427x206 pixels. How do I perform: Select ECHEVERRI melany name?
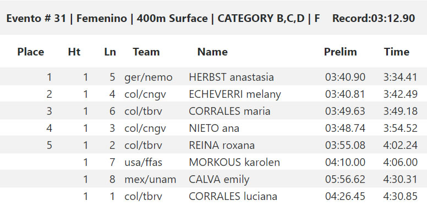pyautogui.click(x=235, y=94)
